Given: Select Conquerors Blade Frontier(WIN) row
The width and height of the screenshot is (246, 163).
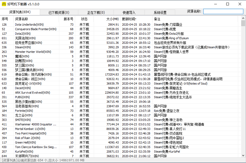Looking at the screenshot, I should point(120,29).
